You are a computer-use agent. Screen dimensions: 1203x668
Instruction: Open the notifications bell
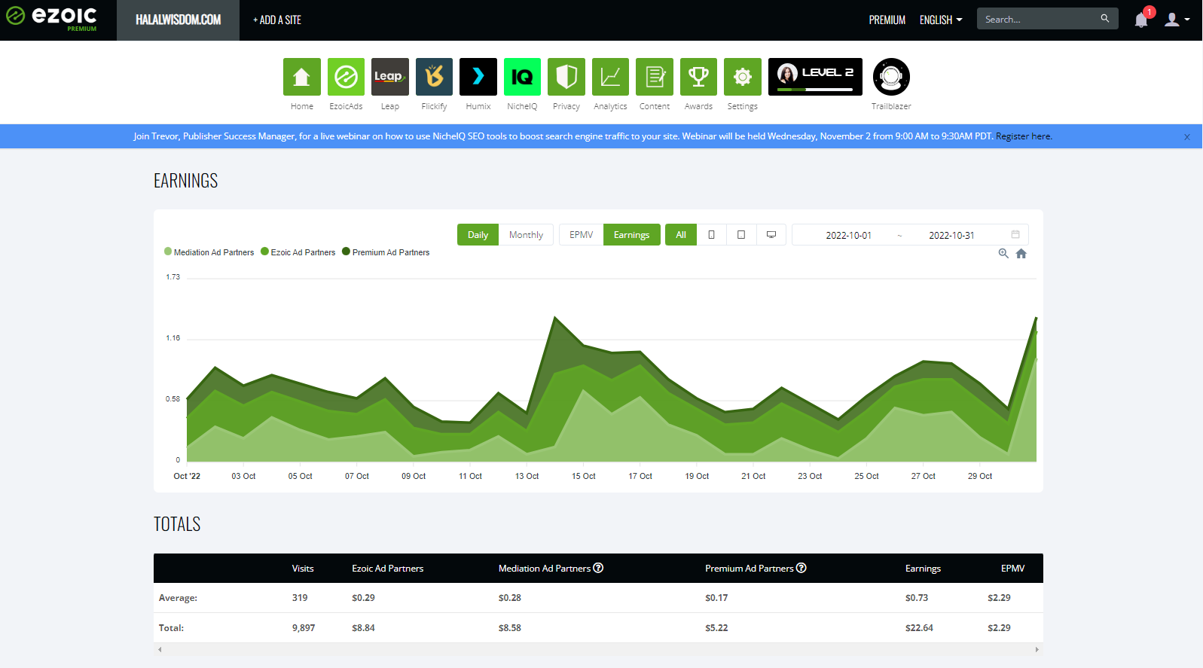tap(1142, 20)
